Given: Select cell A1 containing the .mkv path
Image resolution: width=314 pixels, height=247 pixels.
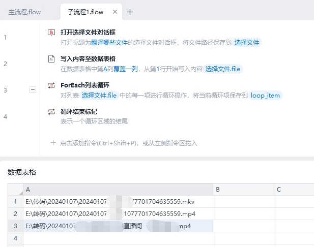Looking at the screenshot, I should 118,202.
